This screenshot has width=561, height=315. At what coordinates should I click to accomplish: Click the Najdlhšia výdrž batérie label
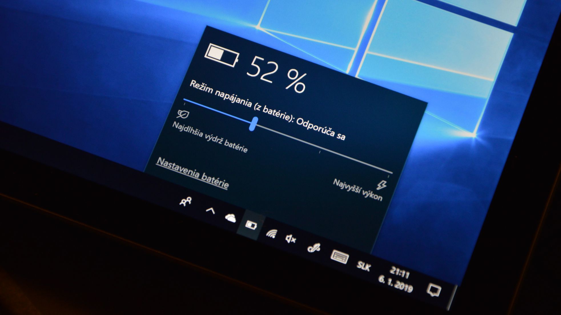[x=210, y=137]
